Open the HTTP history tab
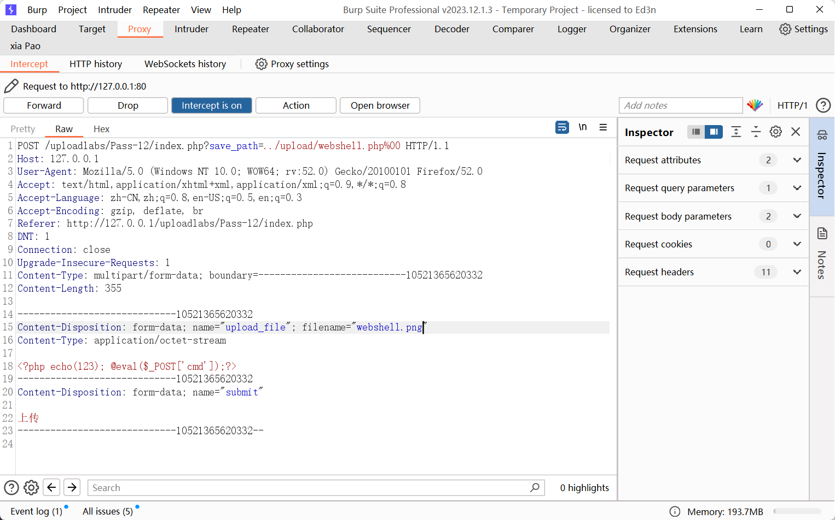This screenshot has height=520, width=835. tap(96, 64)
